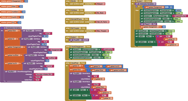Click the prairie.png text field

tap(108, 49)
